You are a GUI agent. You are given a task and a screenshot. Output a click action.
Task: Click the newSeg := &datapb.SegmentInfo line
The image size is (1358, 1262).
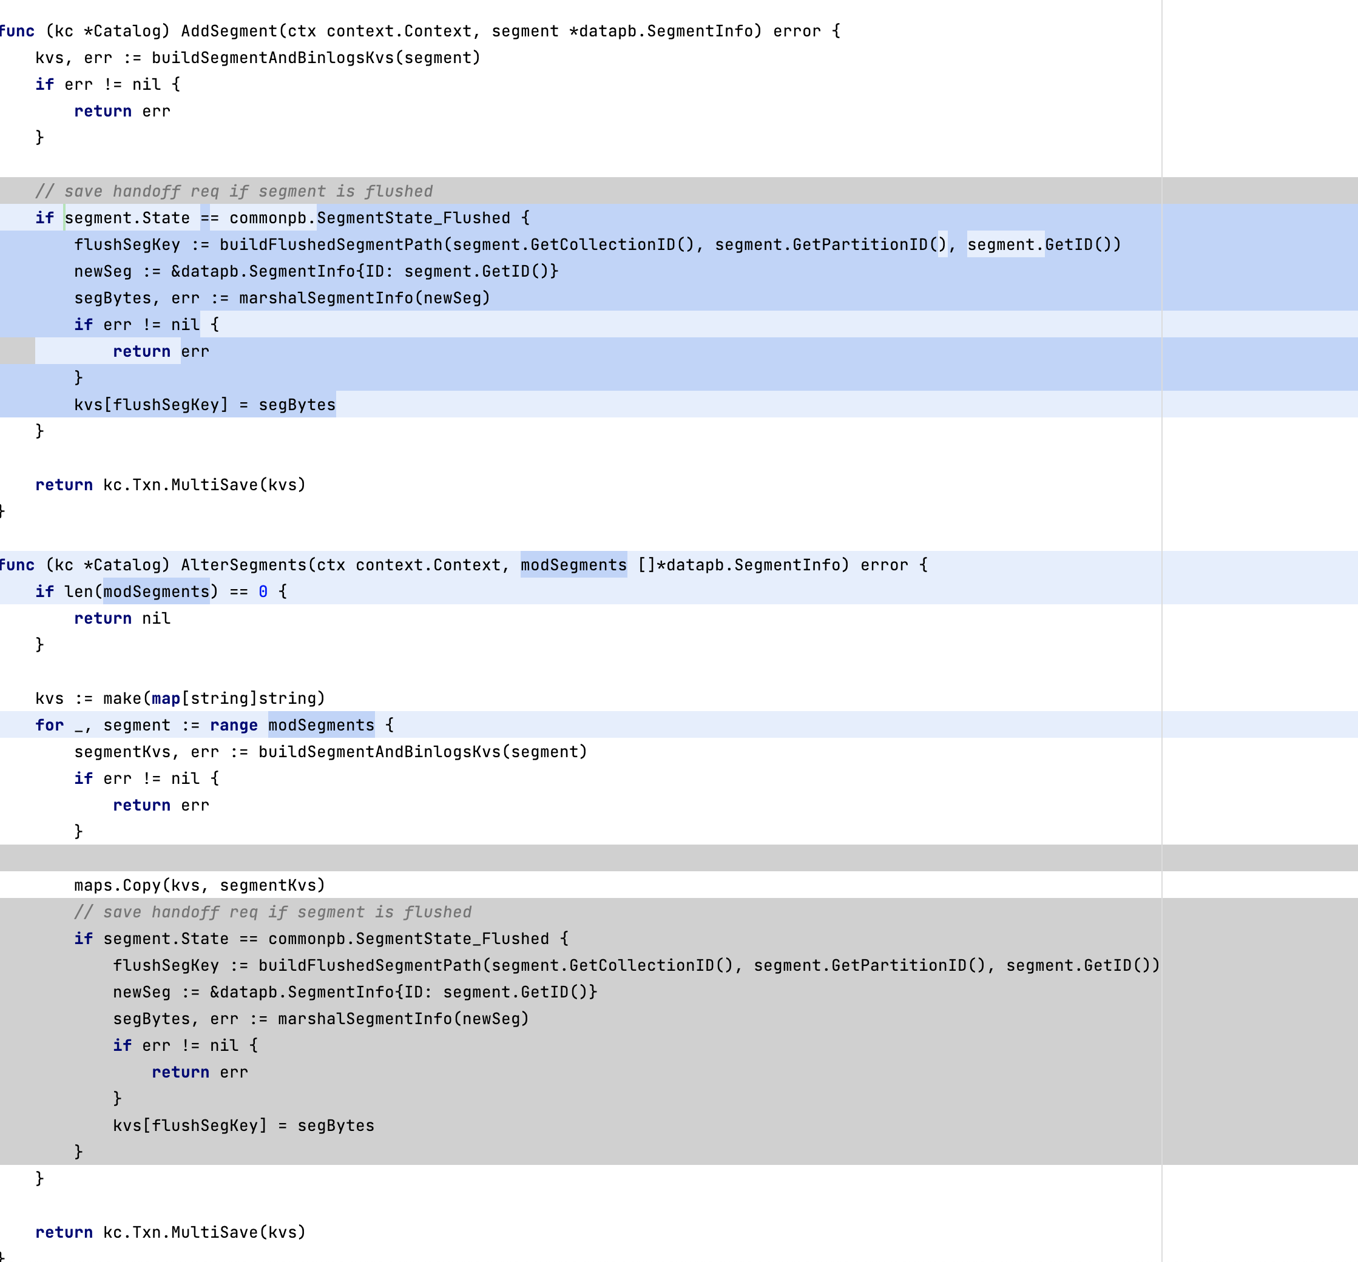point(314,271)
